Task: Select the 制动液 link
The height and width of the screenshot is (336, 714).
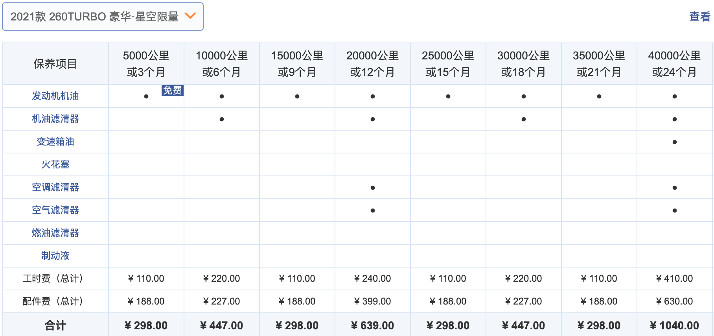Action: click(55, 256)
